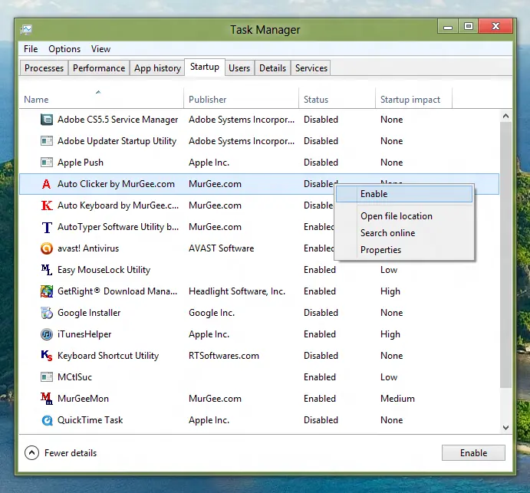This screenshot has height=493, width=530.
Task: Click the High impact value for GetRight
Action: click(x=390, y=291)
